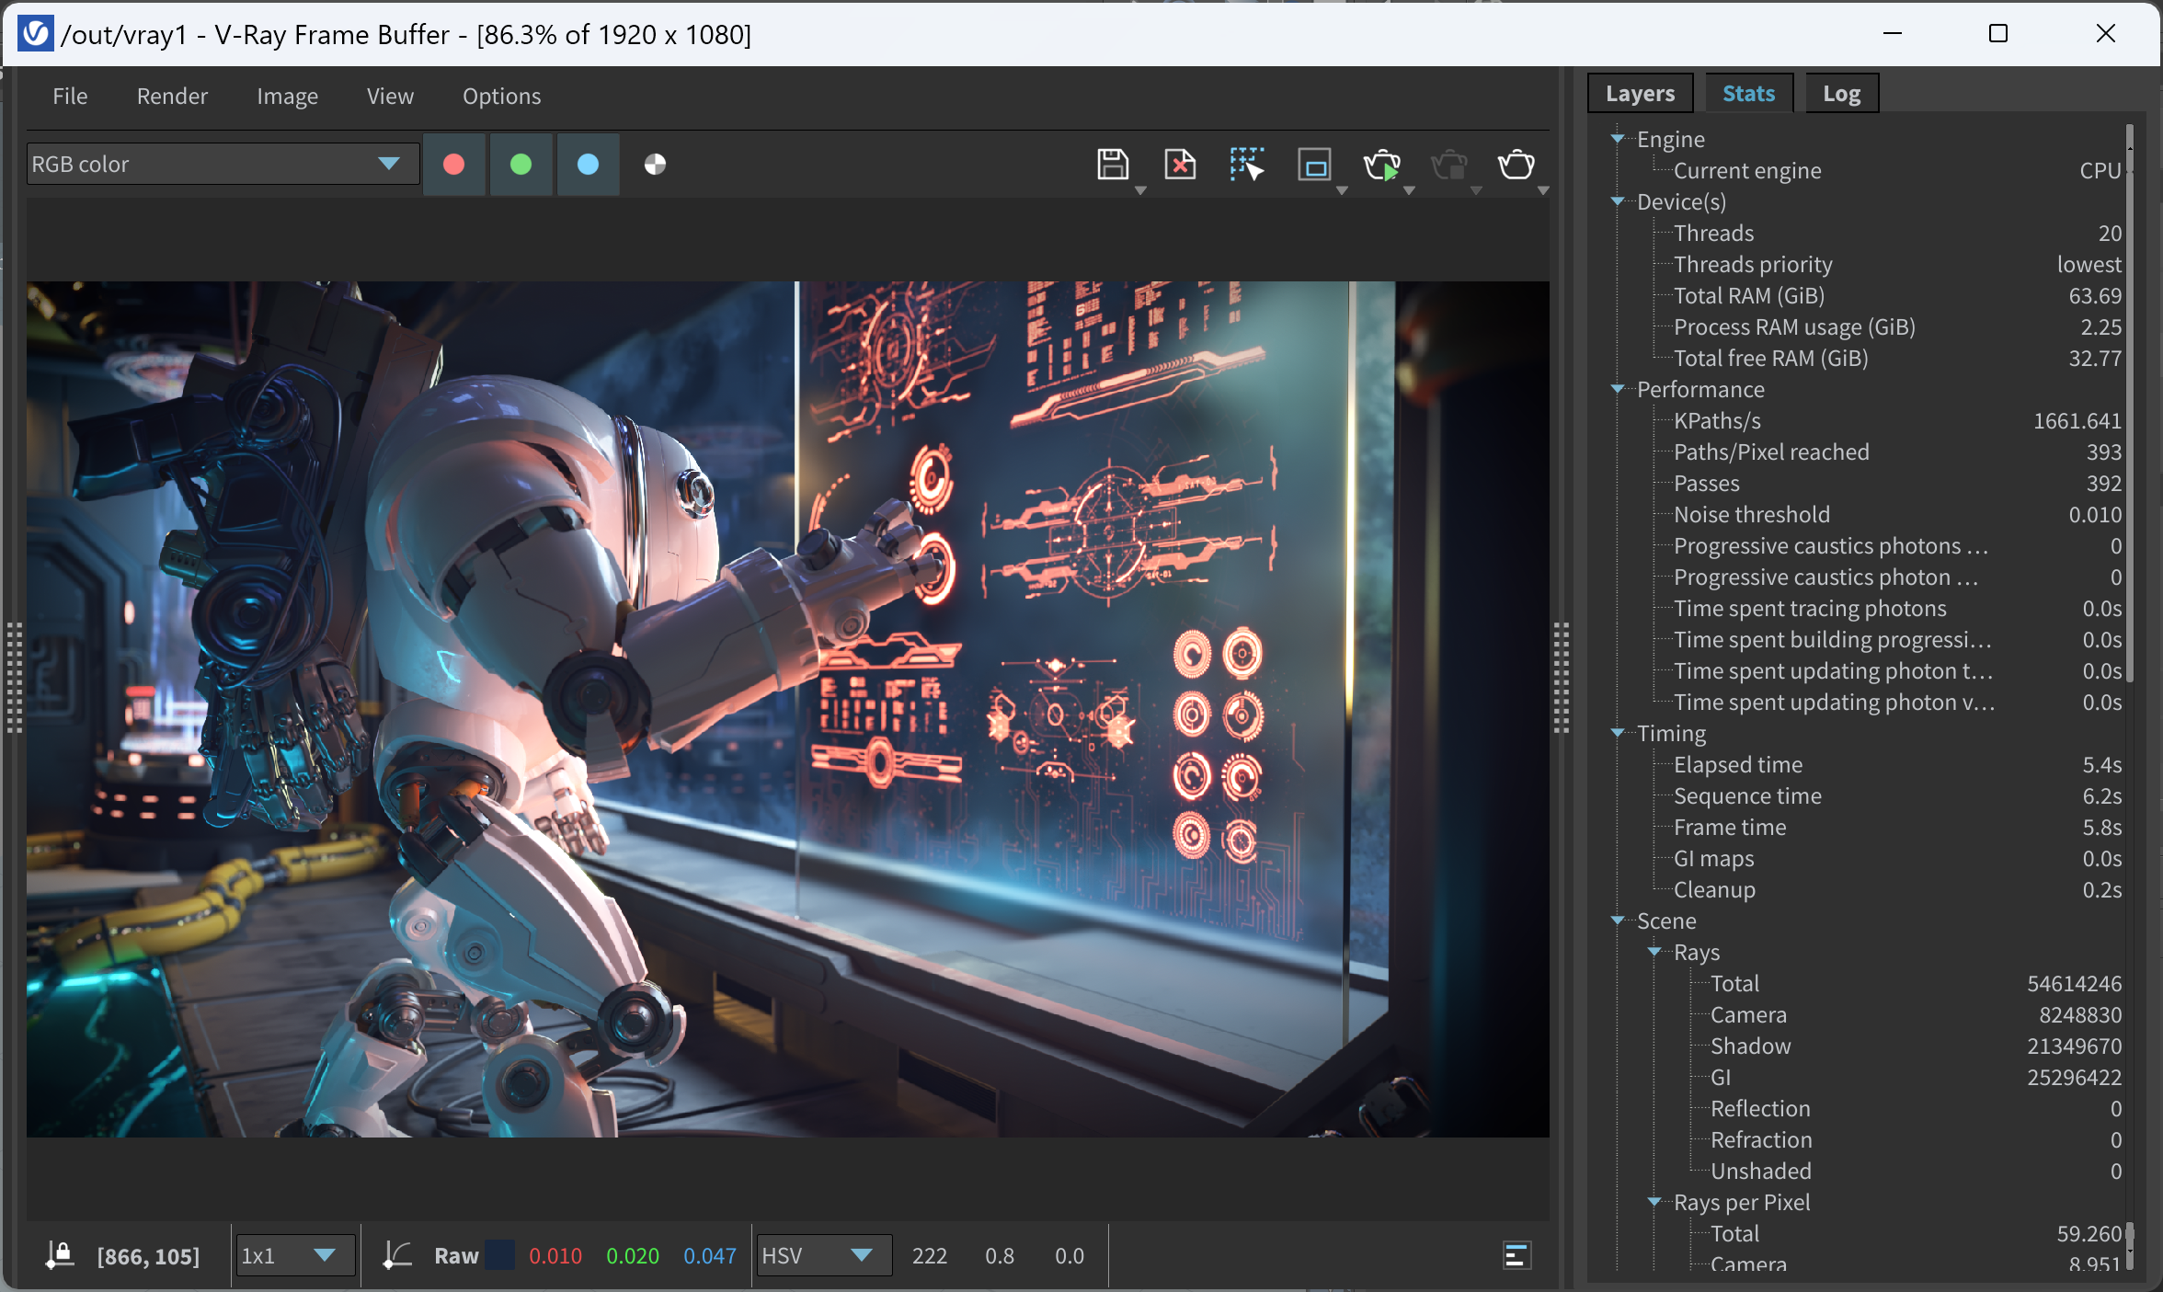Collapse the Timing section

pyautogui.click(x=1617, y=733)
